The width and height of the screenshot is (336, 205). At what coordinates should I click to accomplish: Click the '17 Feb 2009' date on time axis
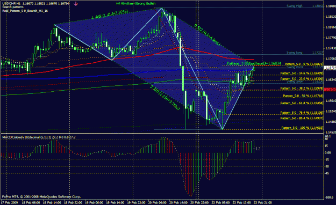(x=9, y=202)
